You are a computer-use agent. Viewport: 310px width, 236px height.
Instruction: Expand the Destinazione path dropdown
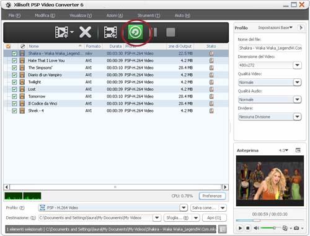[157, 217]
